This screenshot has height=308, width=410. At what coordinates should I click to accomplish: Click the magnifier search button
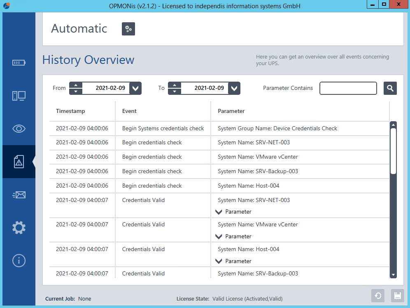(390, 88)
